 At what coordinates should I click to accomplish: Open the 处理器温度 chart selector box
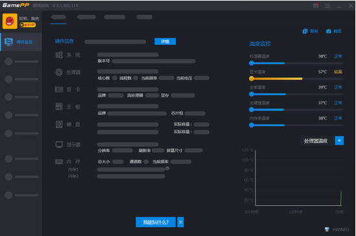[x=318, y=140]
